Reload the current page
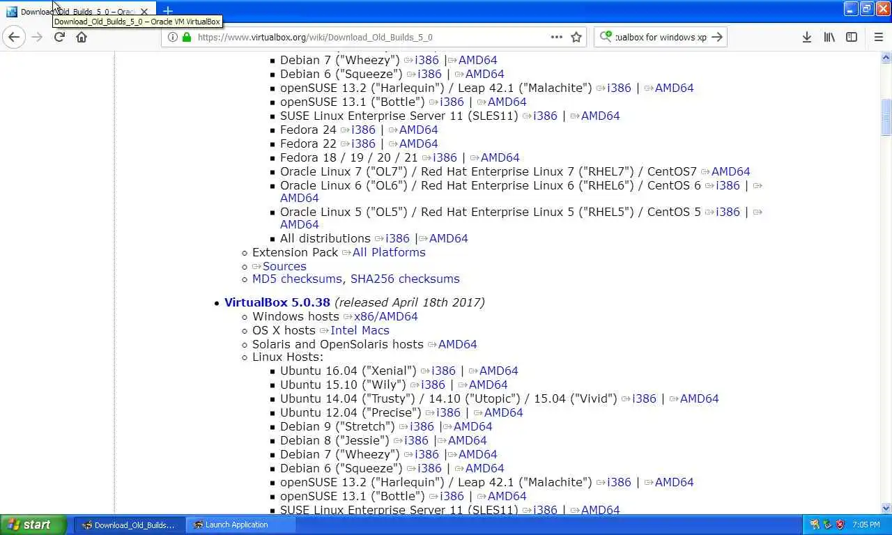 (x=59, y=37)
